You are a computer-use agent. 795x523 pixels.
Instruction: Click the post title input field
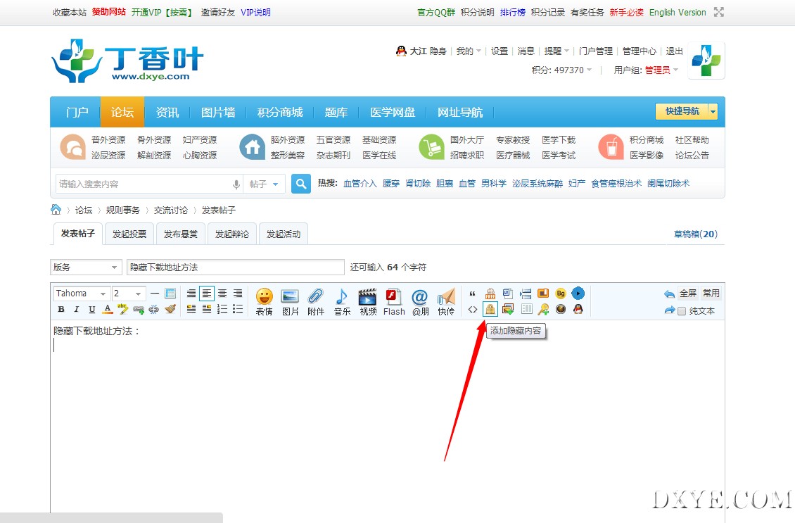236,267
